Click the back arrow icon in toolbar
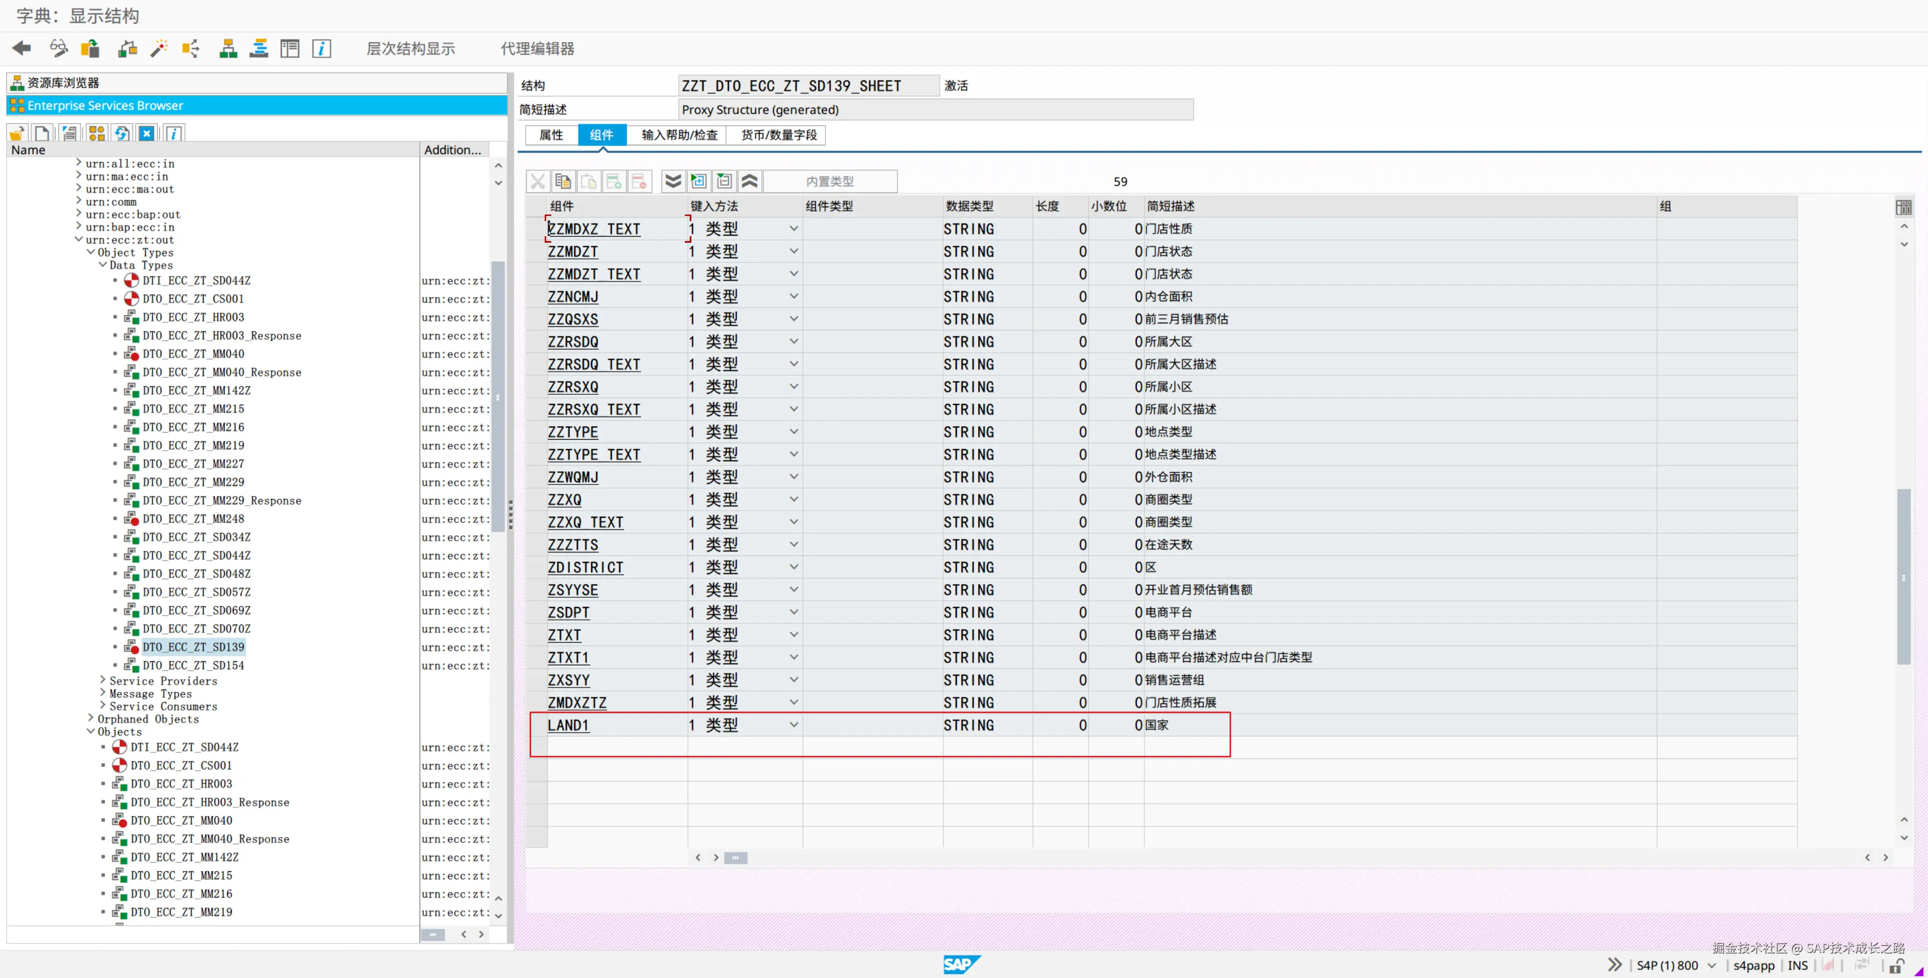 pyautogui.click(x=22, y=49)
